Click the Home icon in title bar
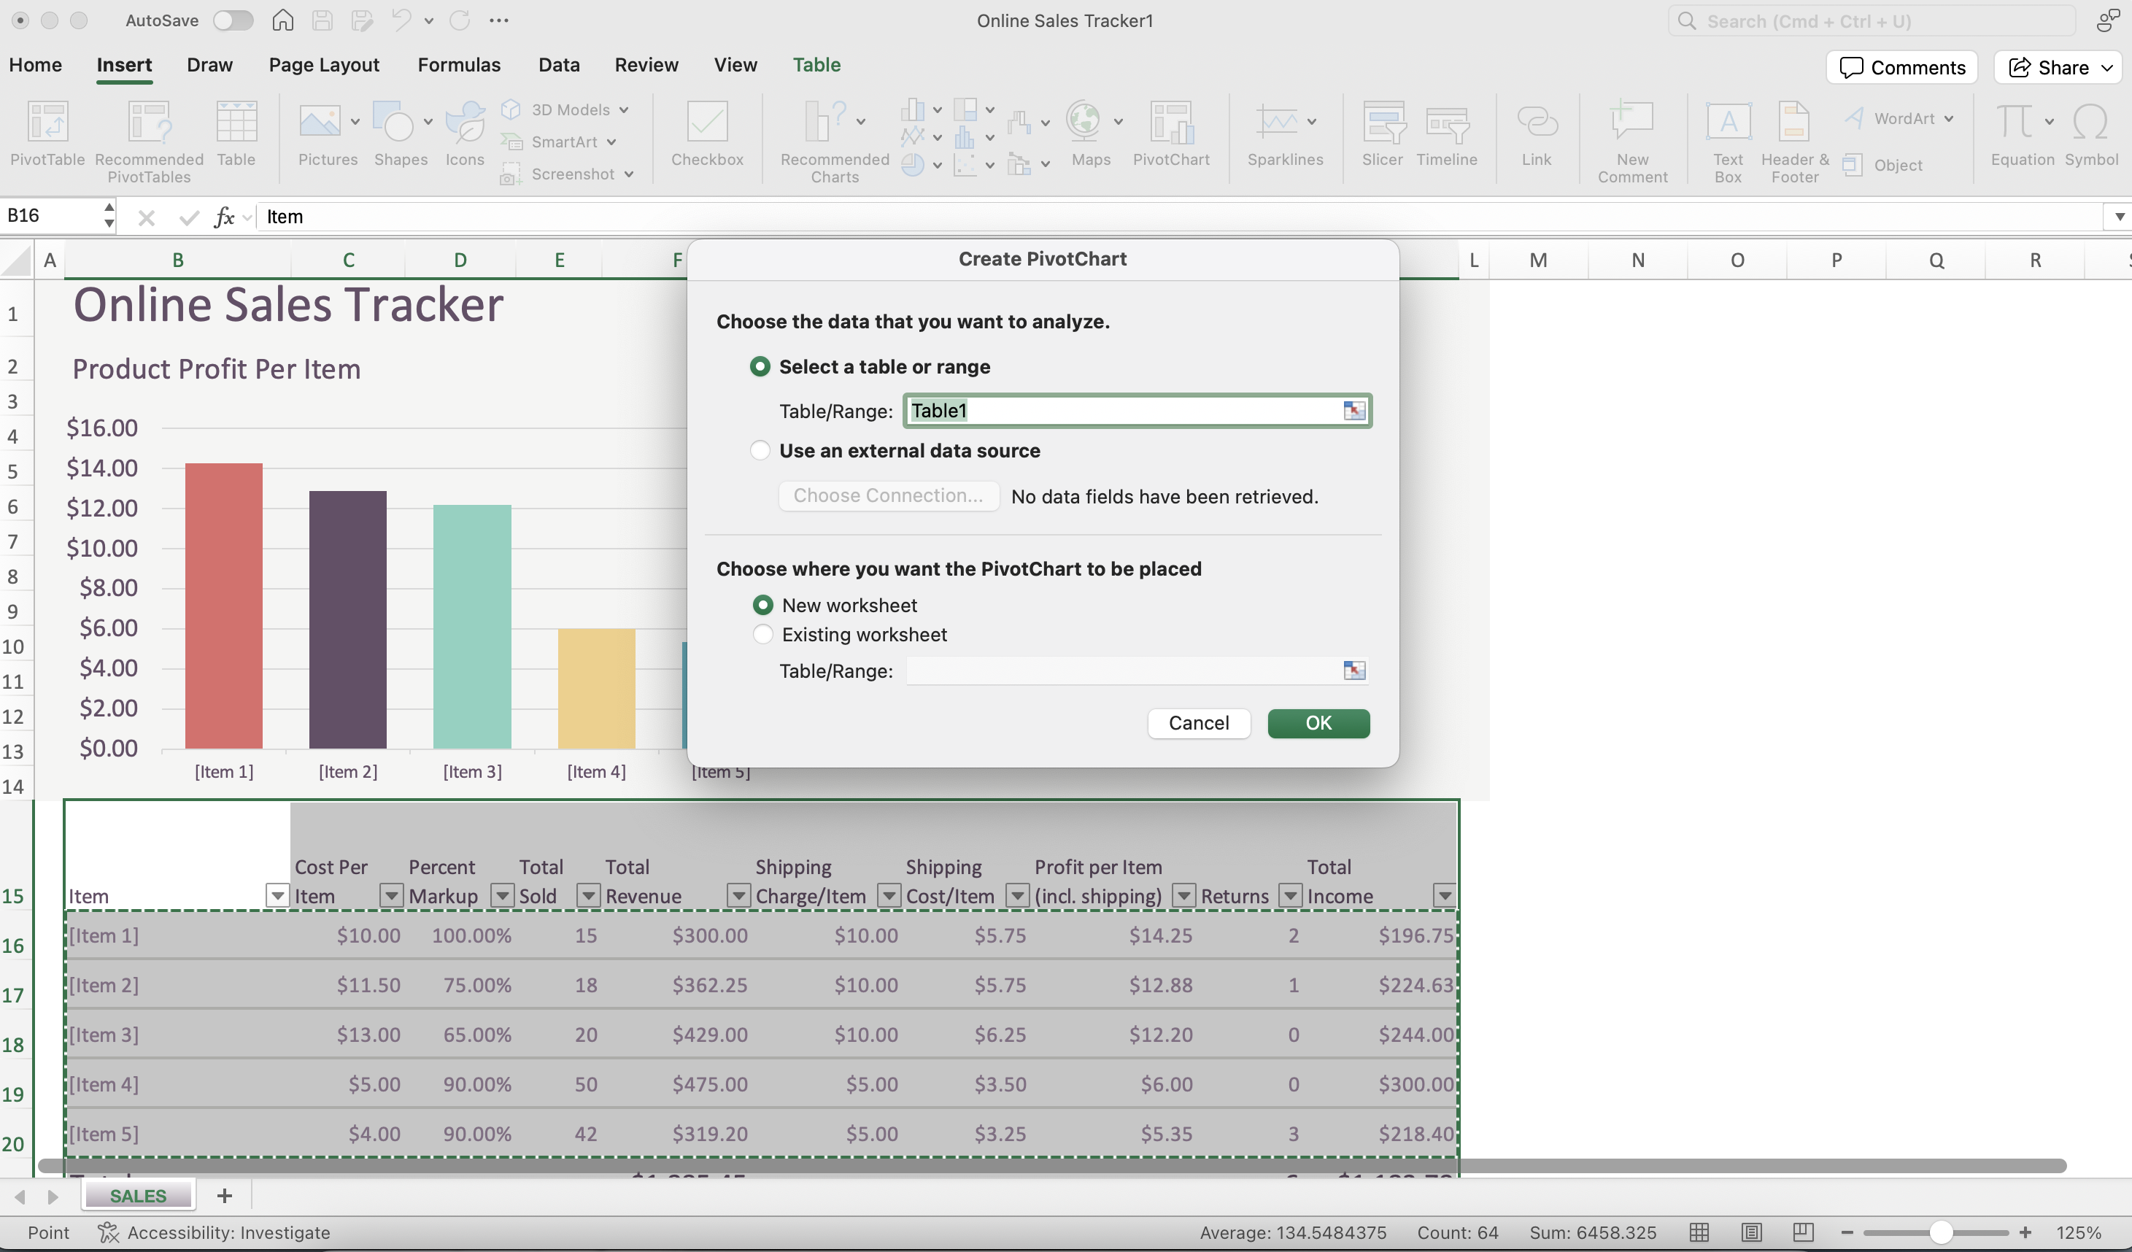The width and height of the screenshot is (2132, 1252). (282, 20)
